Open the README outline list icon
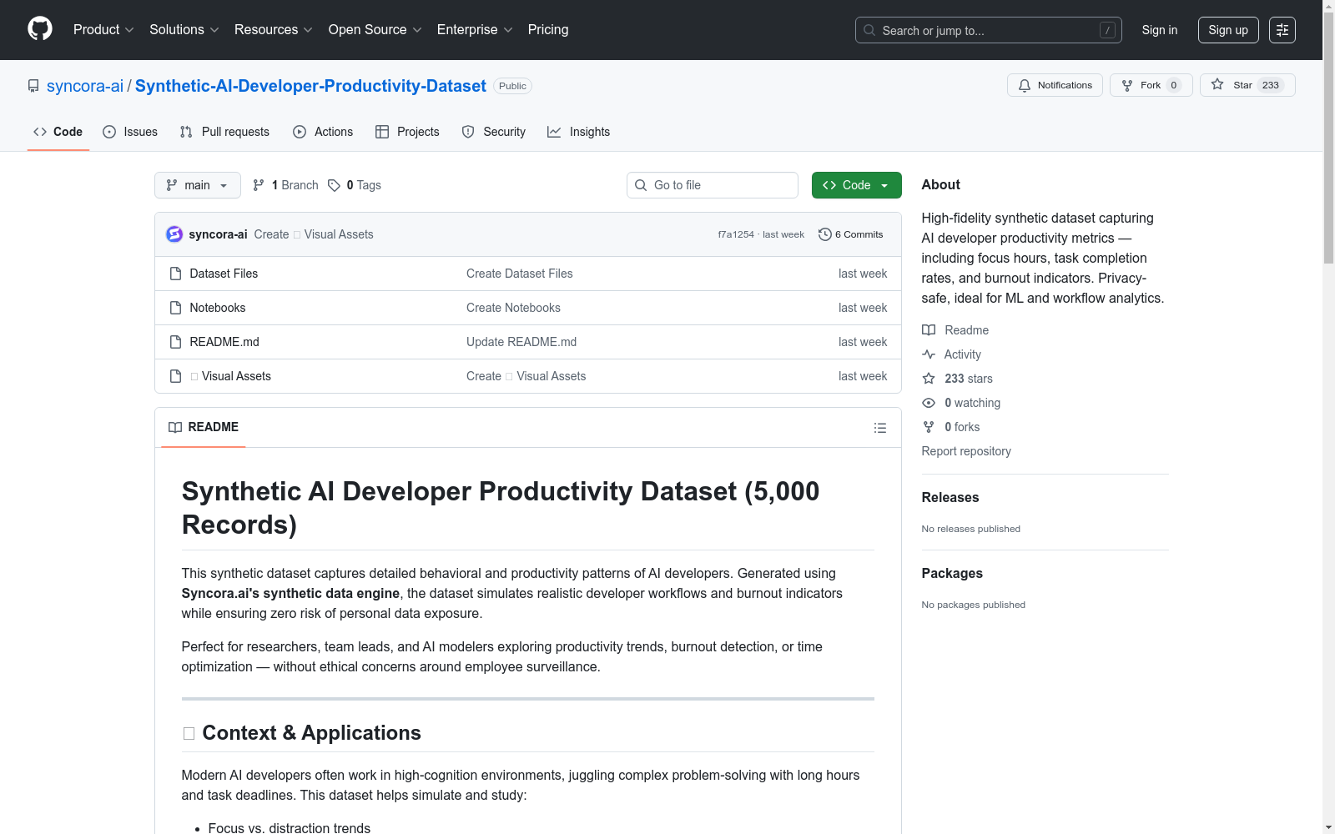The width and height of the screenshot is (1335, 834). click(x=879, y=428)
